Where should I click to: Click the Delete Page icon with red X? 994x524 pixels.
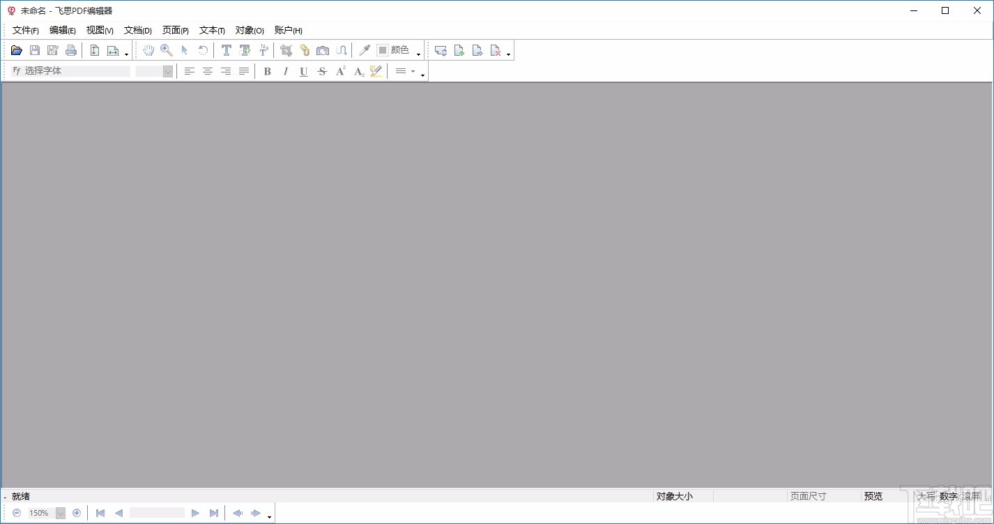coord(496,50)
